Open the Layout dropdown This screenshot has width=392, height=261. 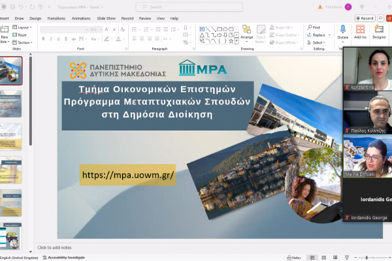pos(22,27)
